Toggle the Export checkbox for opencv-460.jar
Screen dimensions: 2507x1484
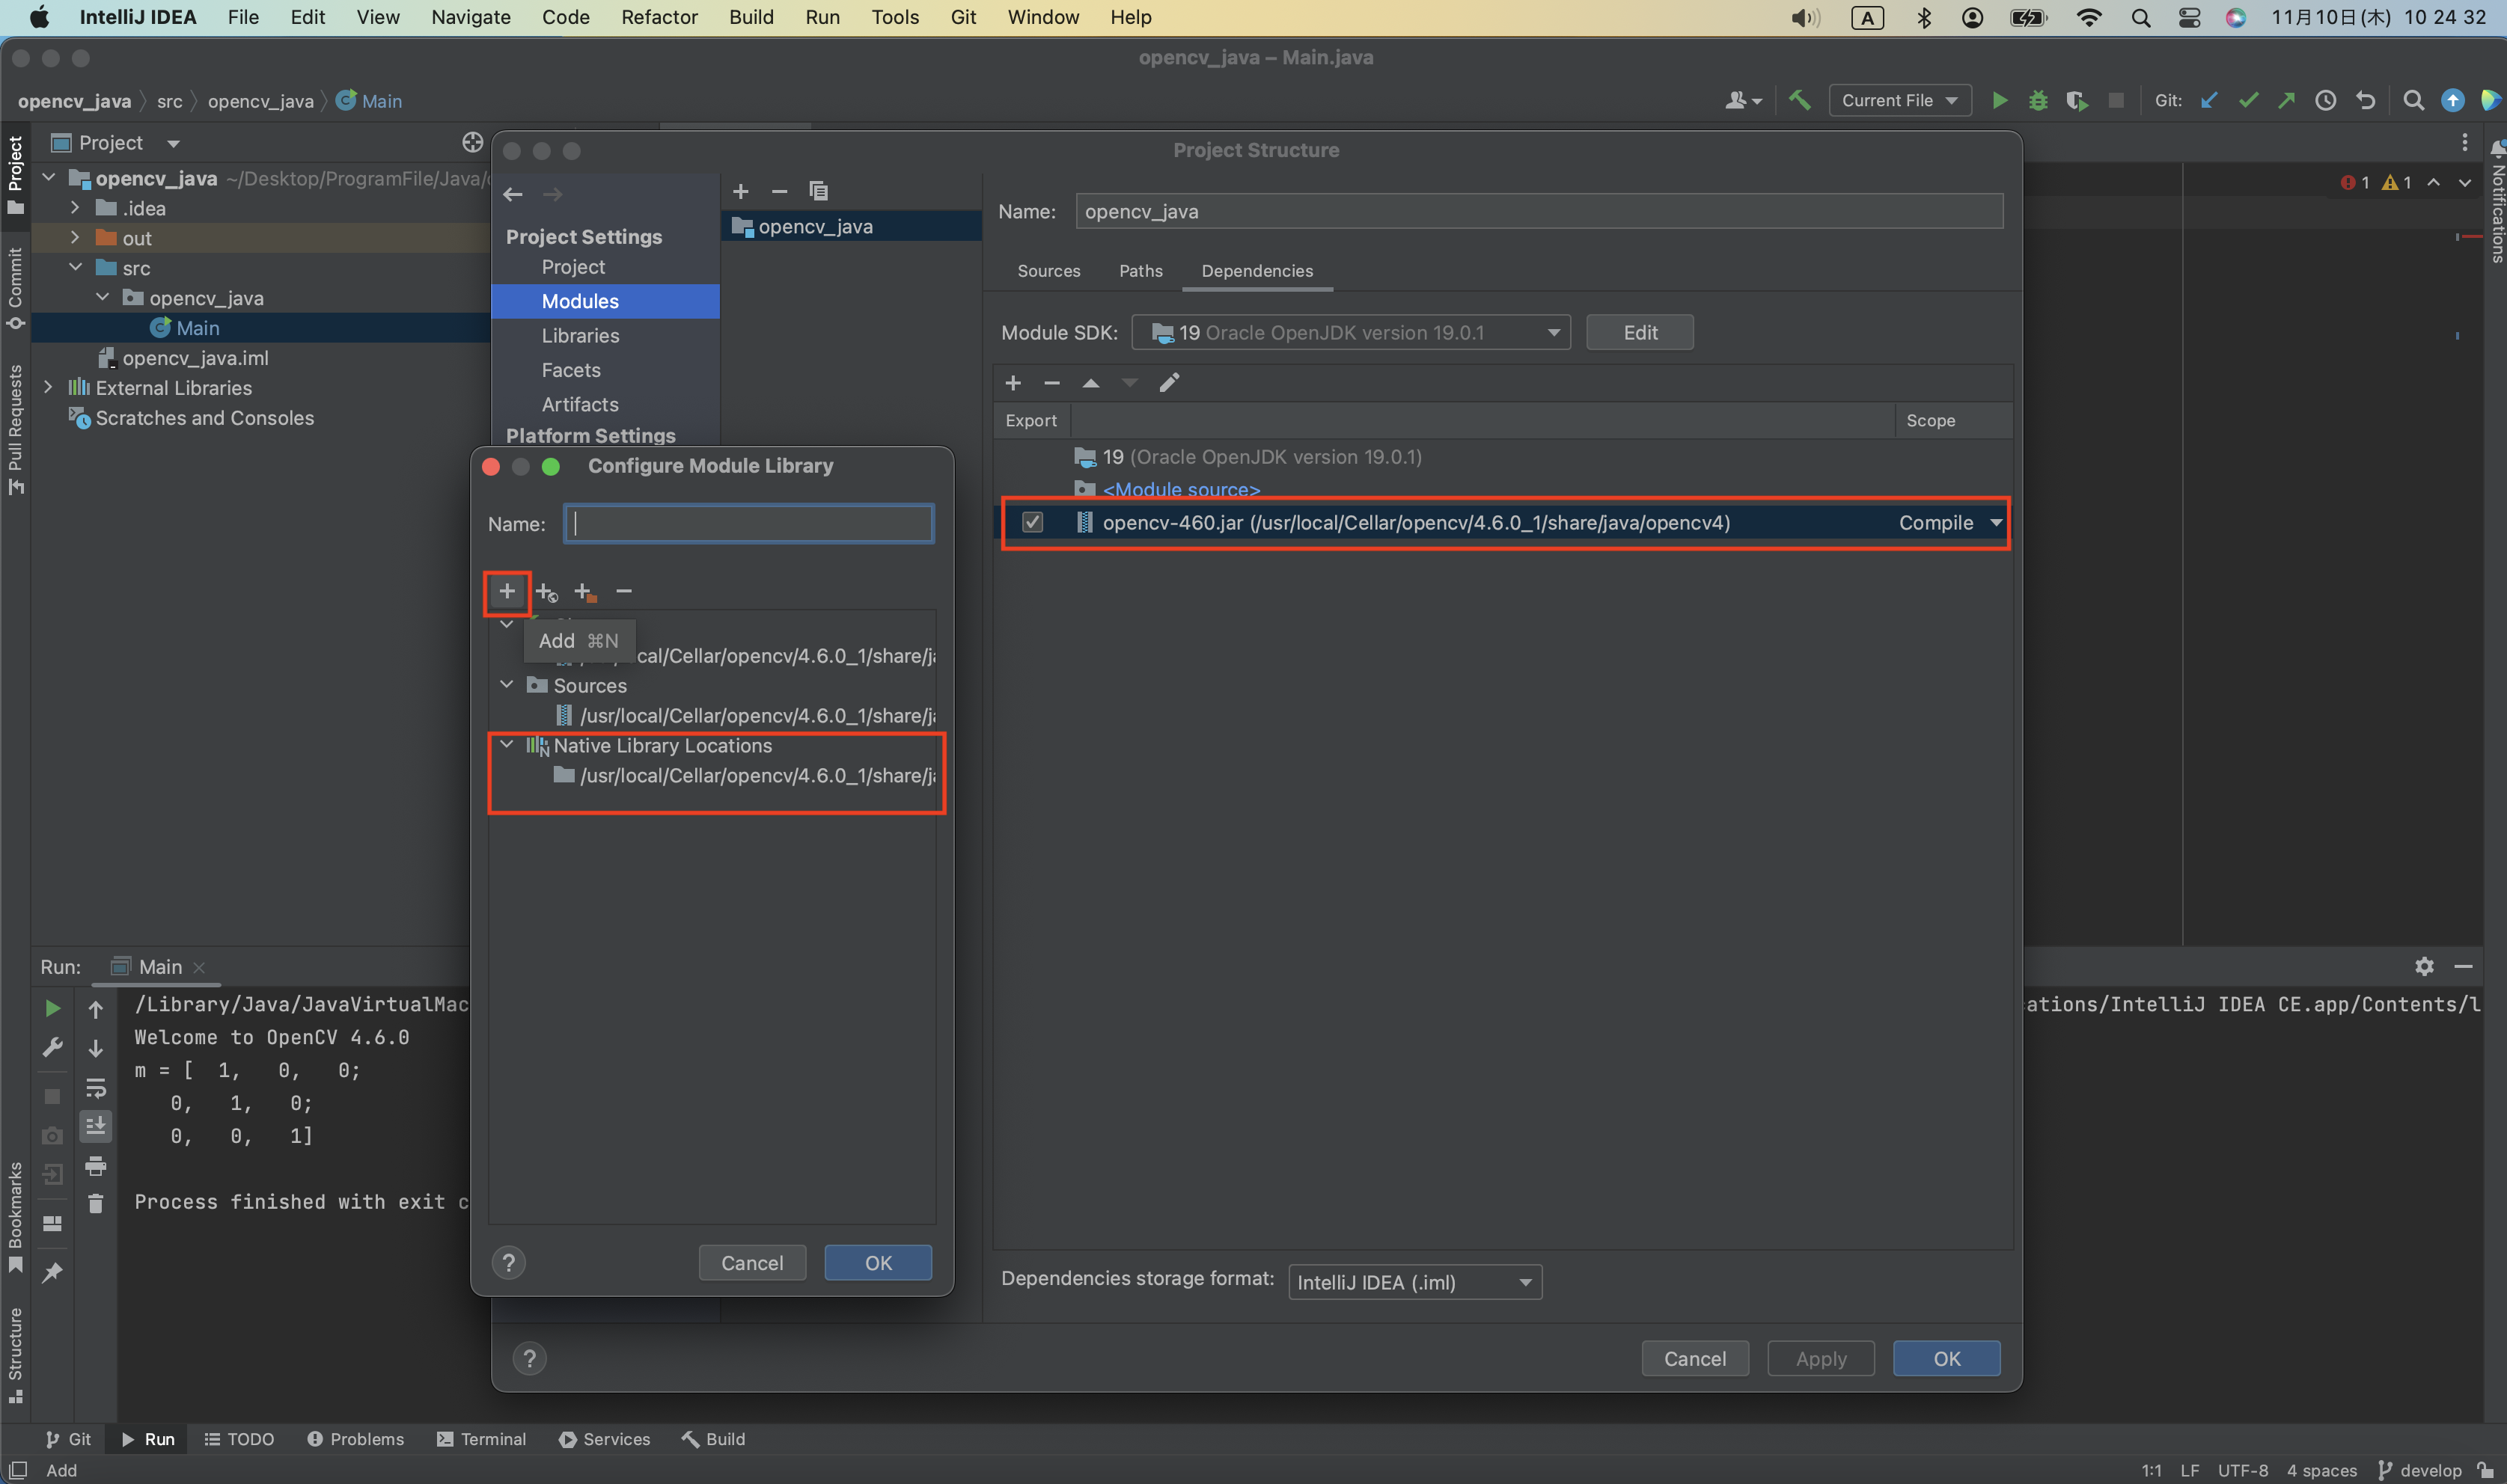pos(1033,522)
